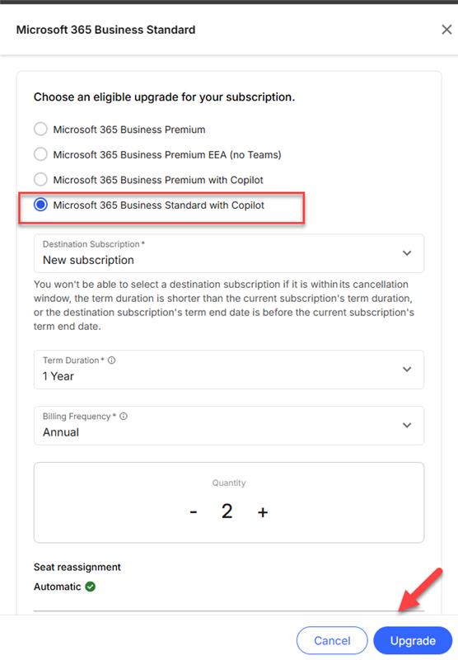Screen dimensions: 458x660
Task: Click the 1 Year term value
Action: click(58, 376)
